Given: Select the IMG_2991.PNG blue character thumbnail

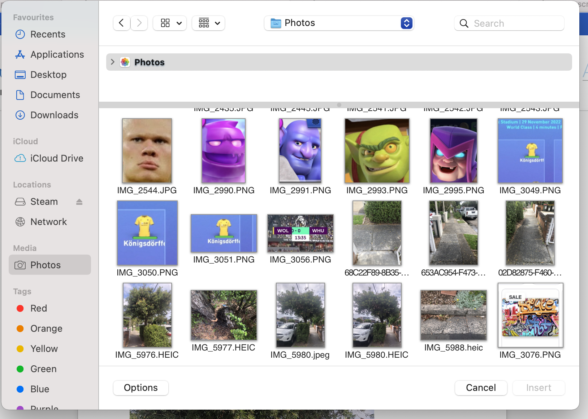Looking at the screenshot, I should point(300,151).
